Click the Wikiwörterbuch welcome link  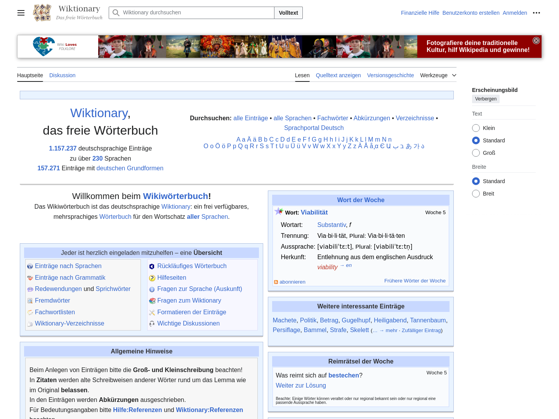pos(175,196)
